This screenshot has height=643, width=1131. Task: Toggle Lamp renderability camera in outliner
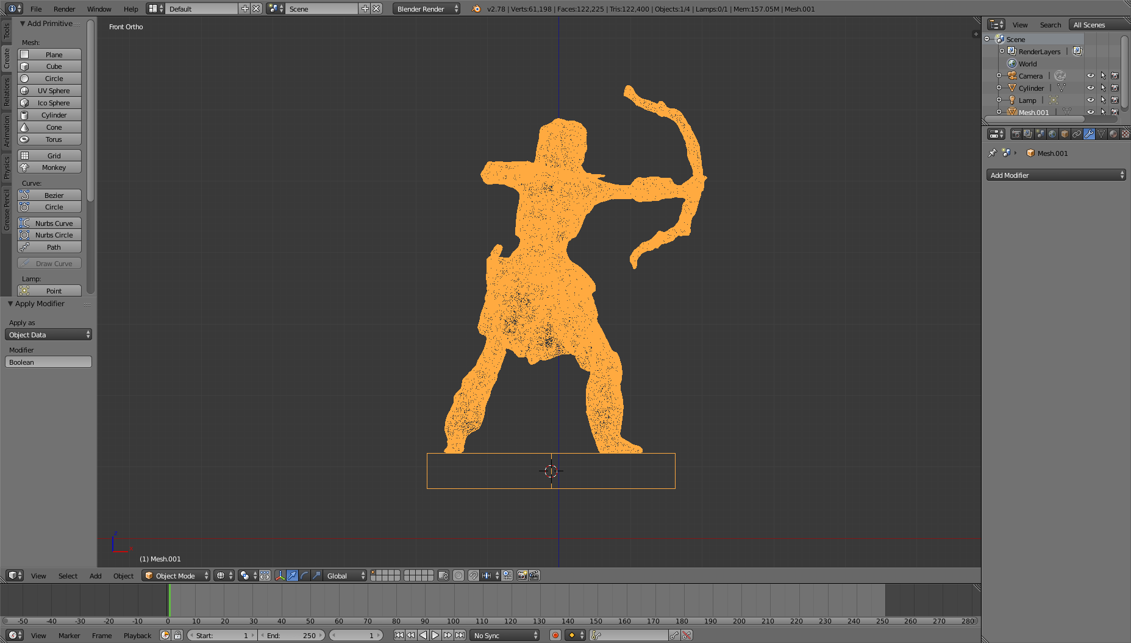[1115, 100]
